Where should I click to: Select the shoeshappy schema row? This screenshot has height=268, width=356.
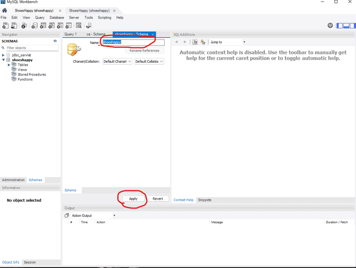tap(22, 60)
